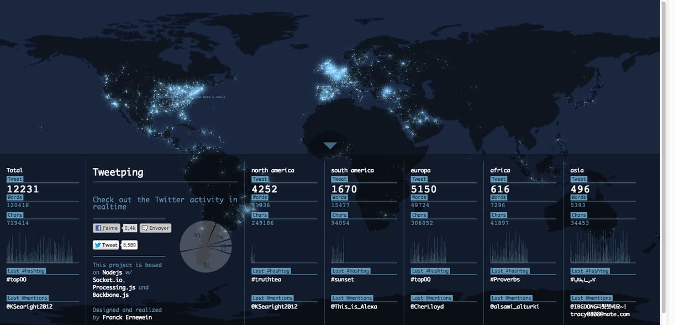Click the #truthtea hashtag
The height and width of the screenshot is (325, 674).
tap(266, 280)
